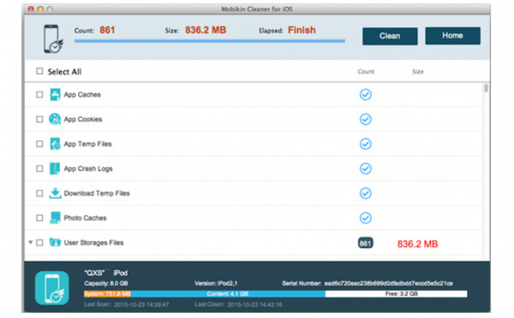The height and width of the screenshot is (318, 514).
Task: Click the Version iPod2,1 text
Action: coord(216,283)
